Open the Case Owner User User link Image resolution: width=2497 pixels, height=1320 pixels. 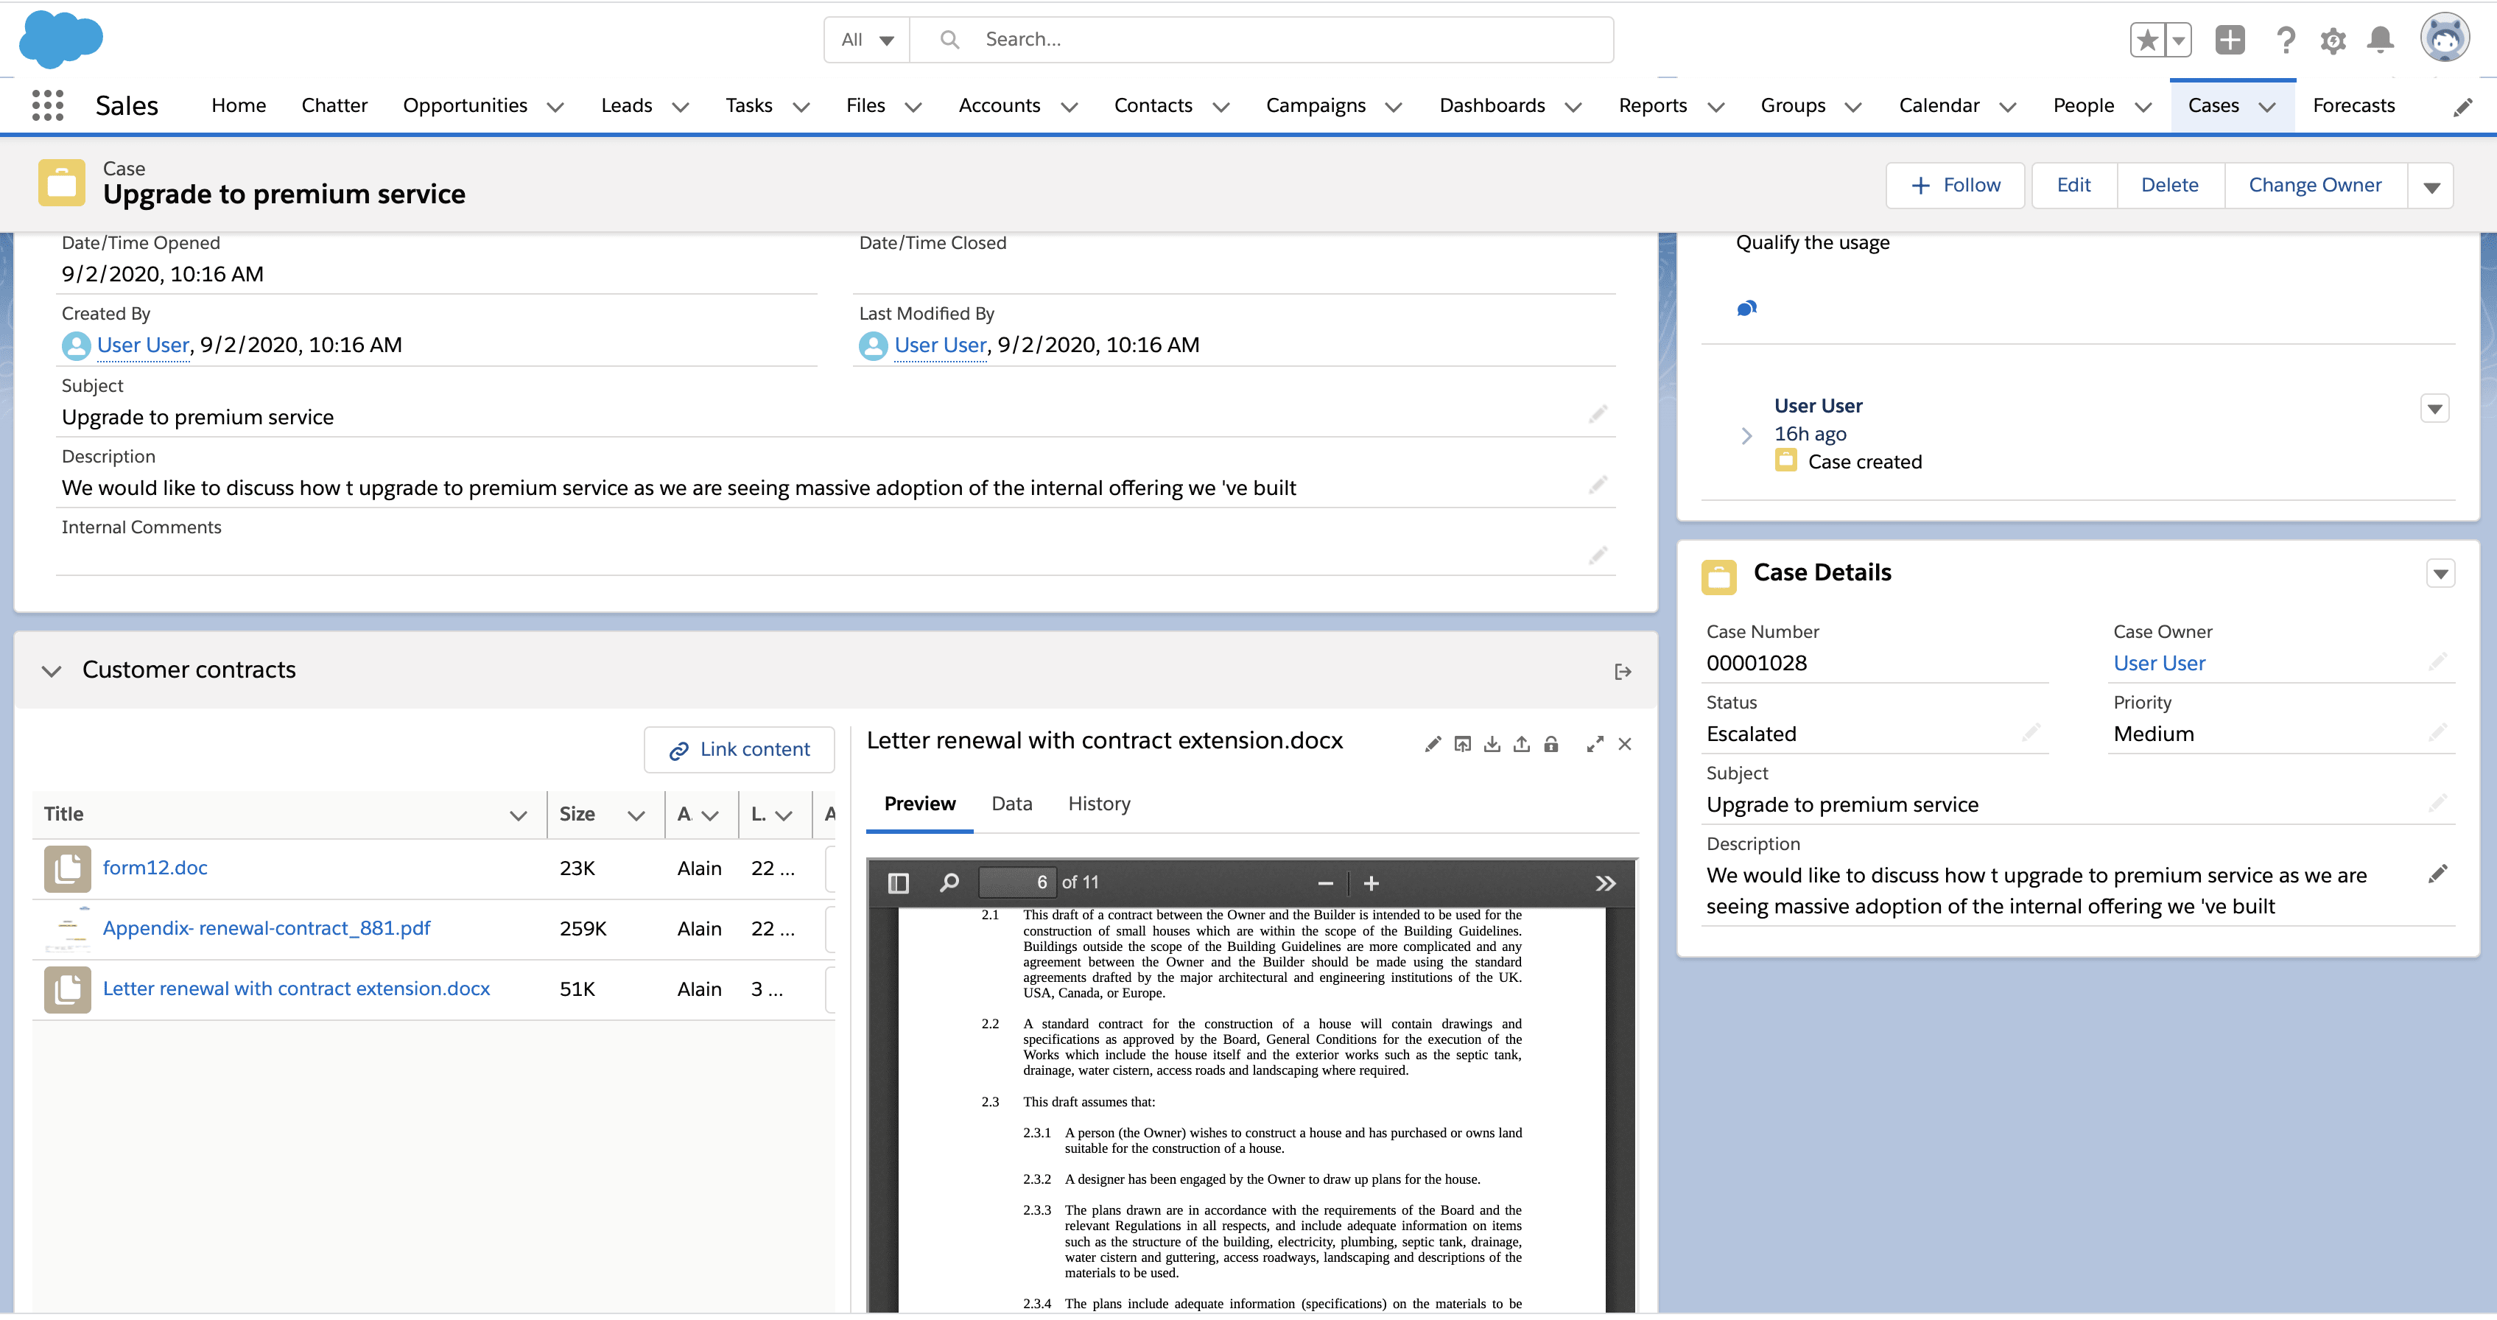click(2159, 664)
